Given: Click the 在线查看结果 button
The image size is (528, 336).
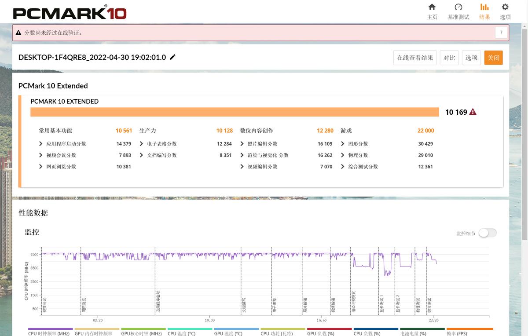Looking at the screenshot, I should click(x=415, y=58).
